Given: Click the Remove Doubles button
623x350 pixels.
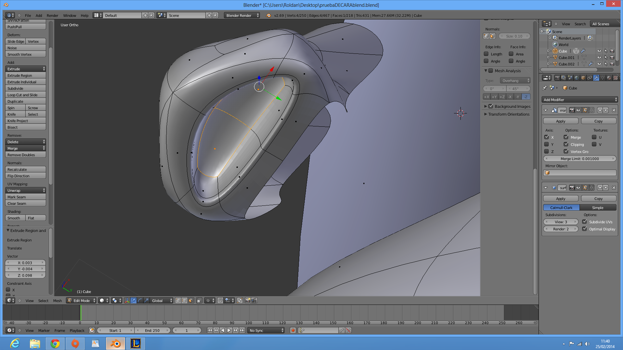Looking at the screenshot, I should [x=25, y=155].
